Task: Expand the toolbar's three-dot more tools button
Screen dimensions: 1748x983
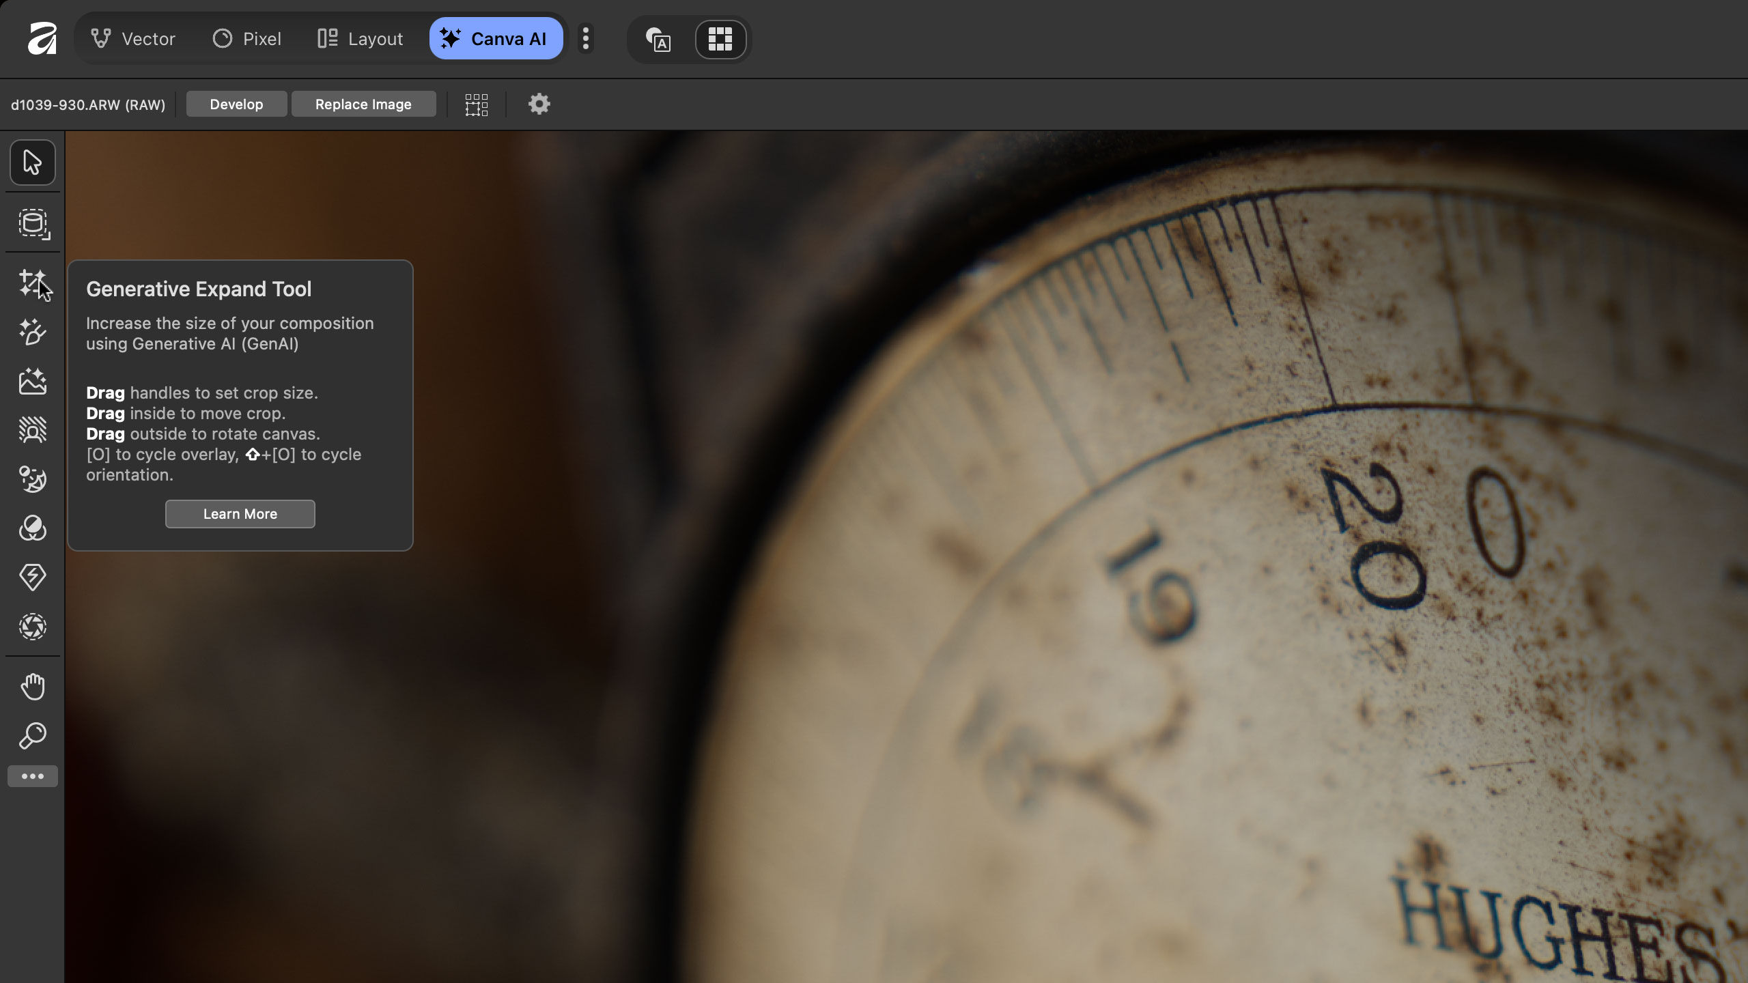Action: pyautogui.click(x=32, y=776)
